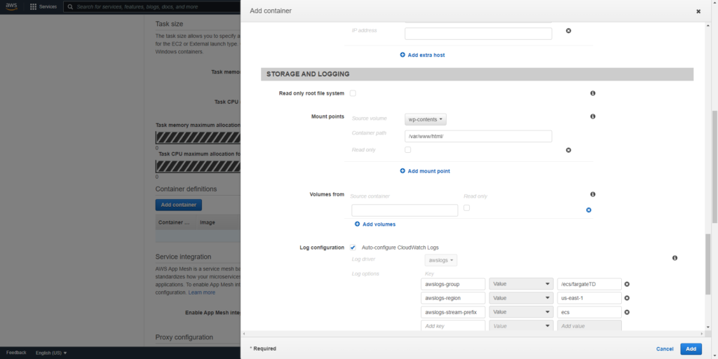Click the blue Add button
The height and width of the screenshot is (359, 718).
pos(691,349)
